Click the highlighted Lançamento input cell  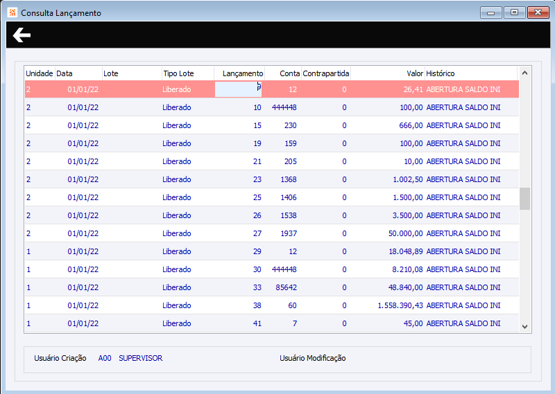coord(239,89)
